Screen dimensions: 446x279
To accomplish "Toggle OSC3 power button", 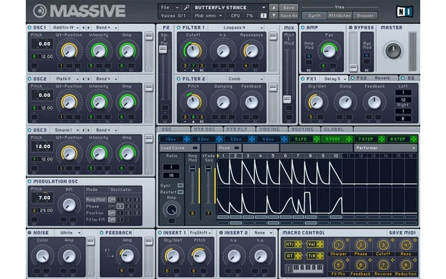I will click(29, 130).
